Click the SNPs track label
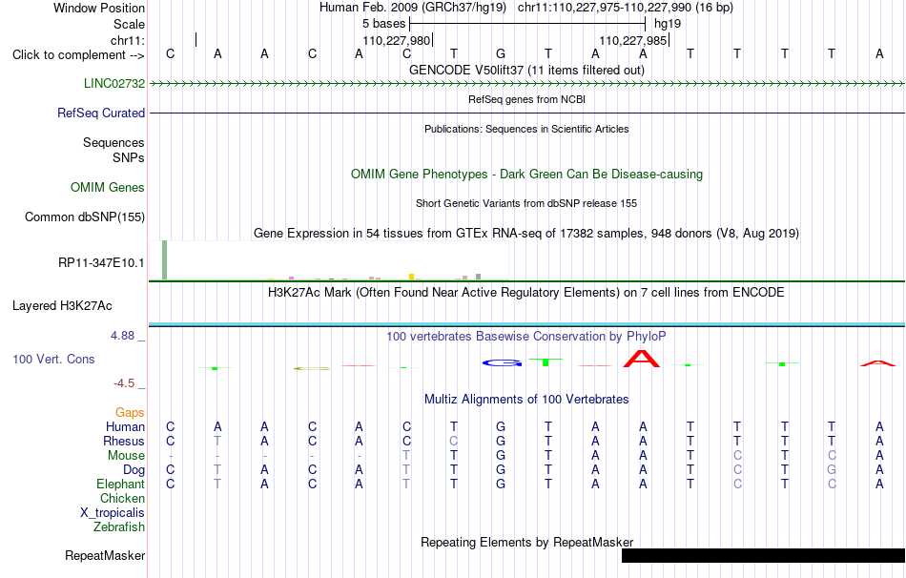 click(129, 157)
